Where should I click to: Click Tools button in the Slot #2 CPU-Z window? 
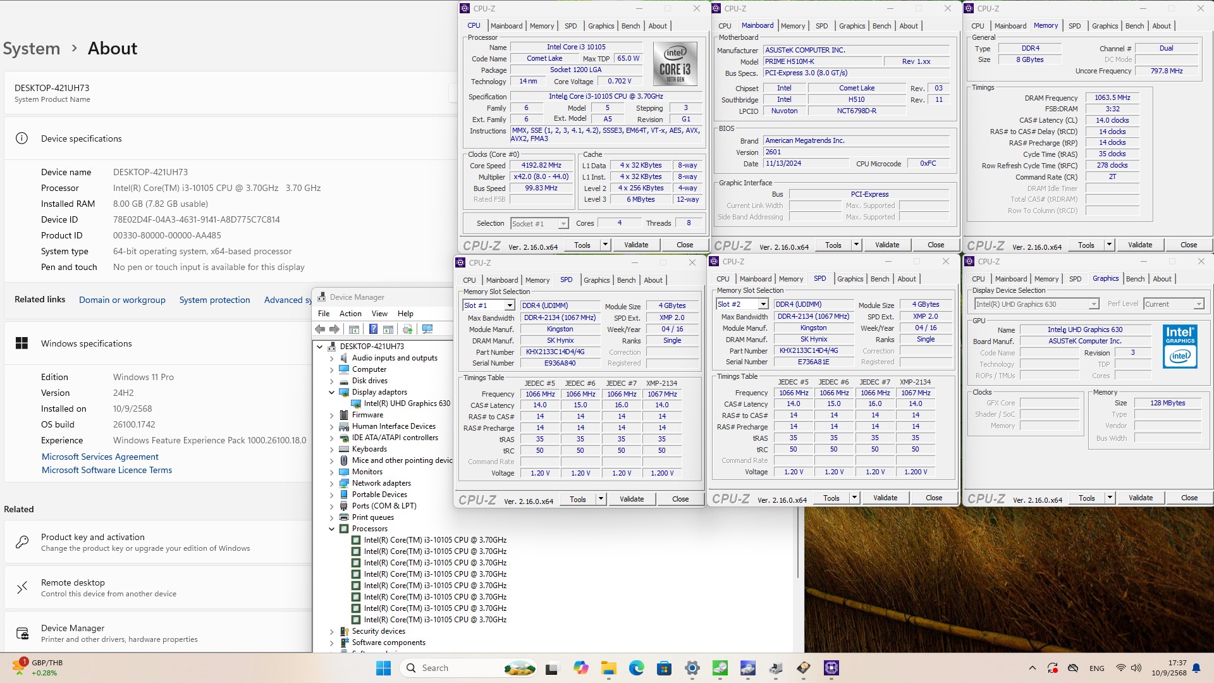coord(831,498)
